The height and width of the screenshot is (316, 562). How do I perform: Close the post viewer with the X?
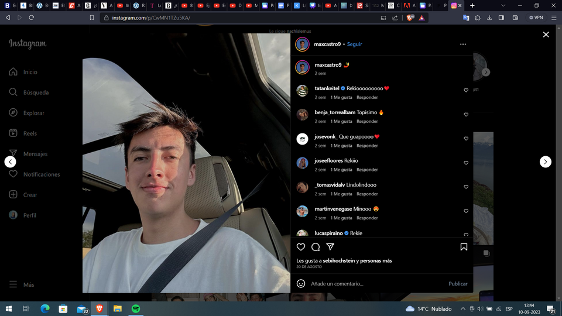pyautogui.click(x=546, y=35)
